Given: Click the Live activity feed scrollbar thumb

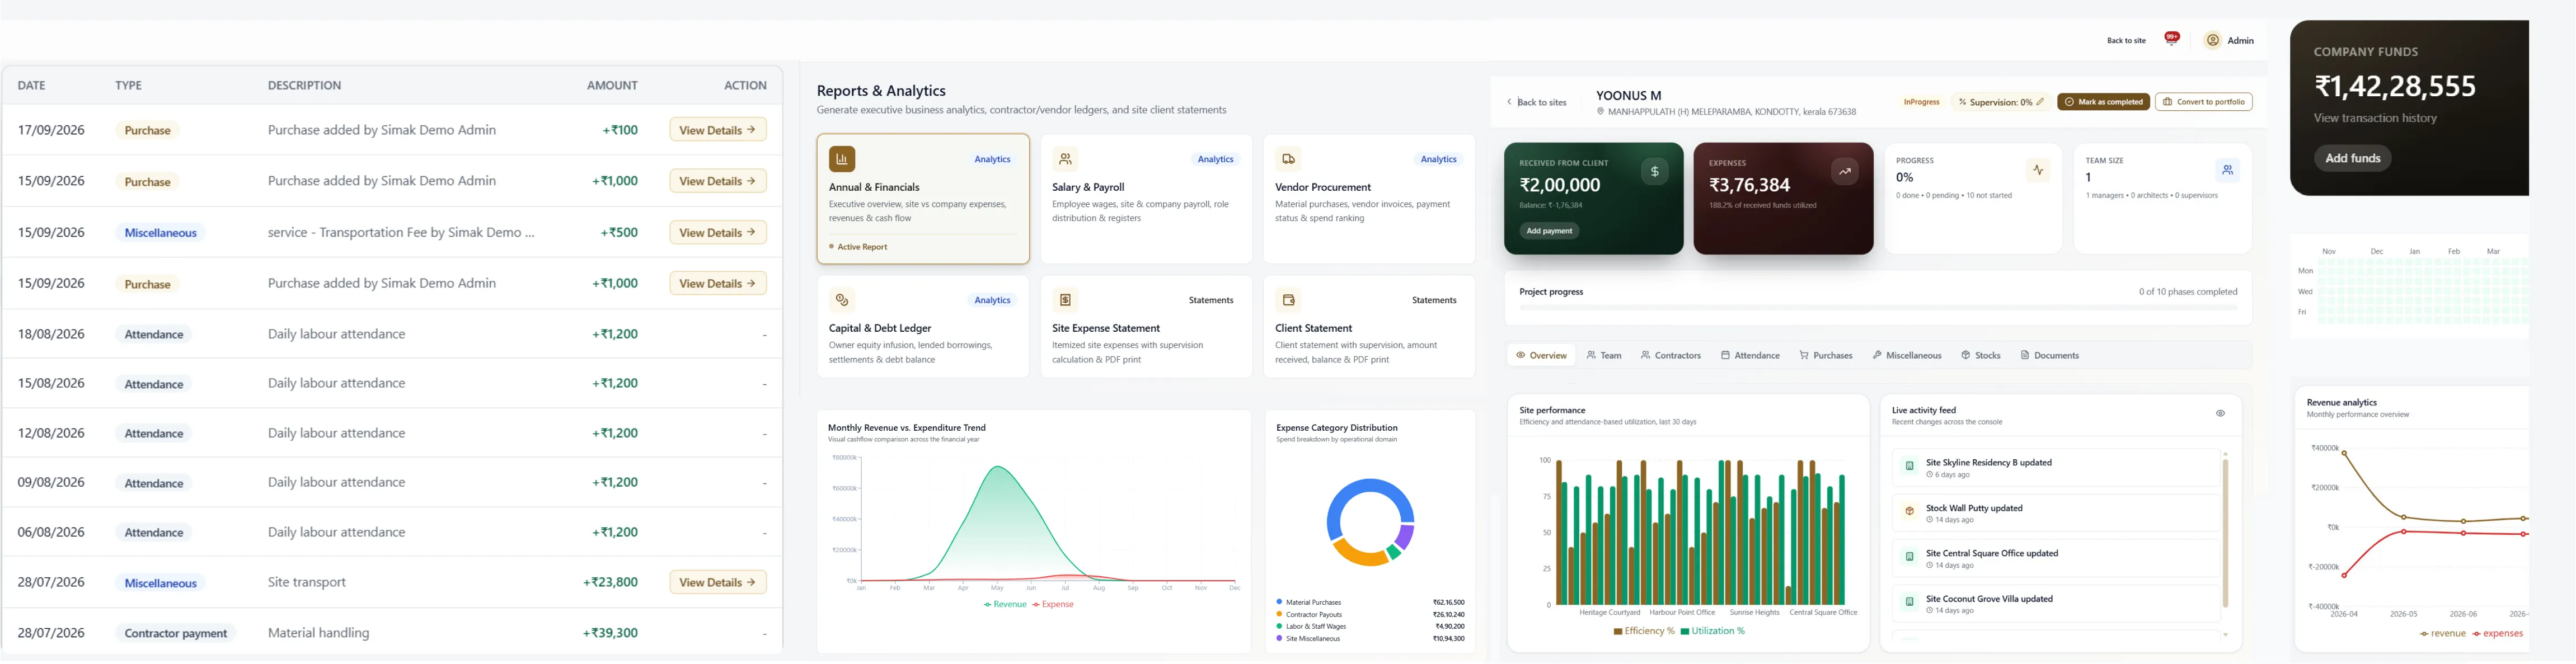Looking at the screenshot, I should 2225,533.
